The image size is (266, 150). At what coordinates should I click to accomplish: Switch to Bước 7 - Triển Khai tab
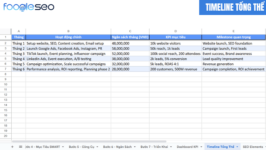154,147
